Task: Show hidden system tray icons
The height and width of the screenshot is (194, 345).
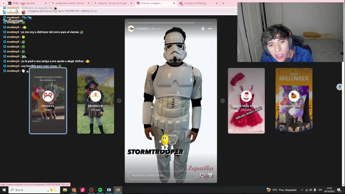Action: click(x=302, y=190)
